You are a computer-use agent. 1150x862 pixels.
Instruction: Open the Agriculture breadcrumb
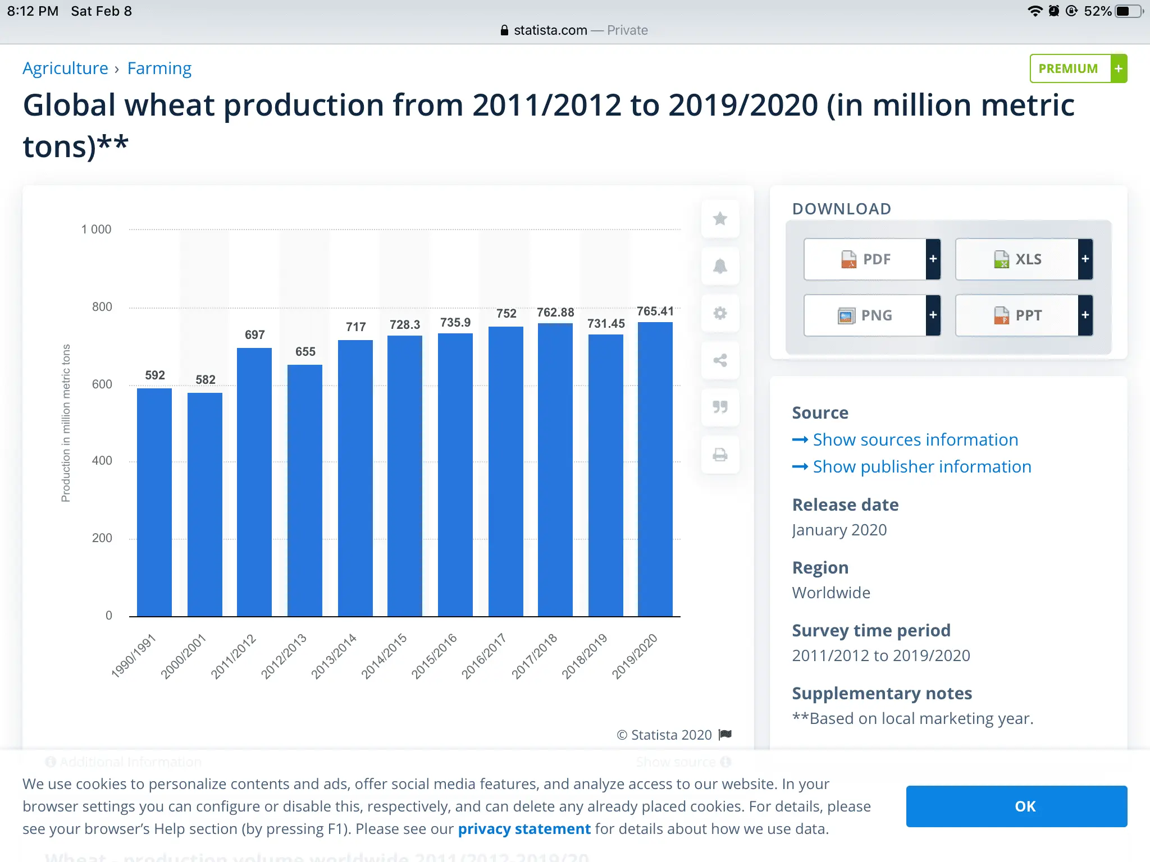click(65, 68)
